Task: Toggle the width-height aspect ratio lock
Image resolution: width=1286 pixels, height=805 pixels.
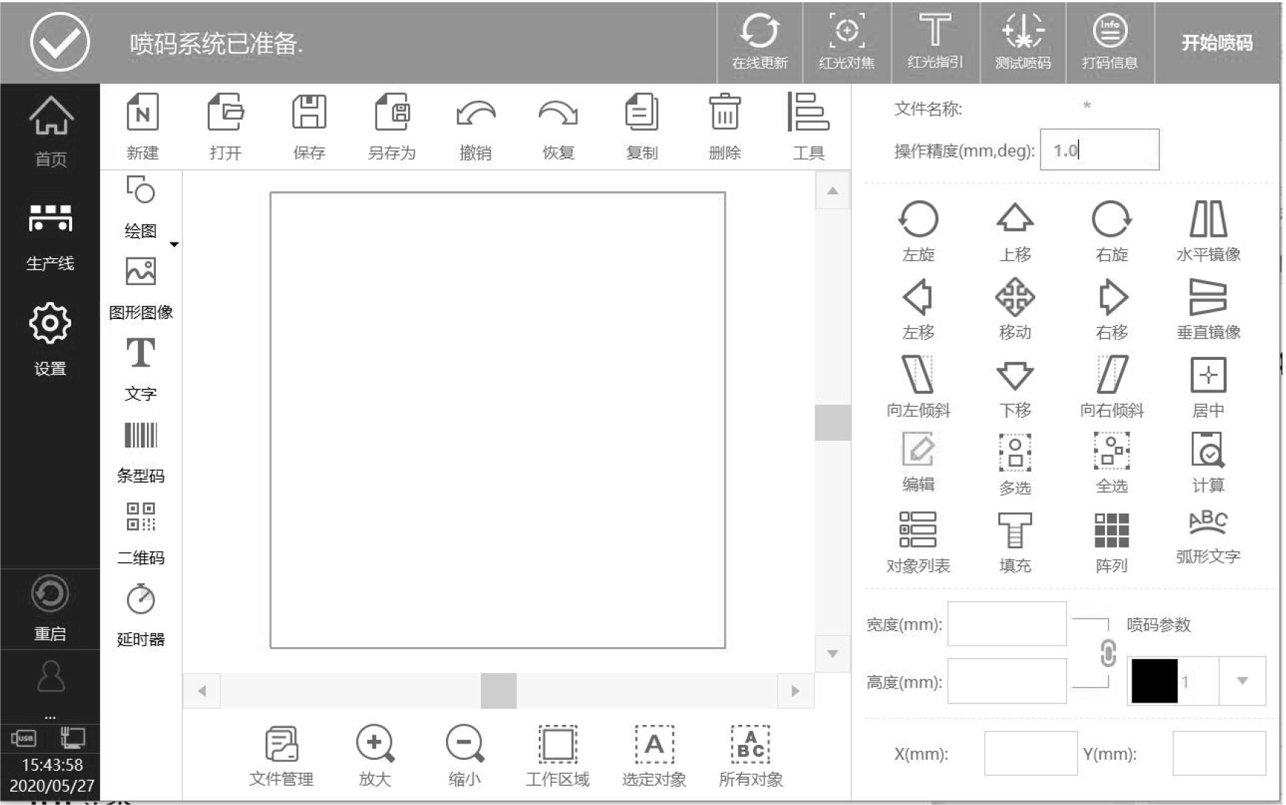Action: click(1107, 654)
